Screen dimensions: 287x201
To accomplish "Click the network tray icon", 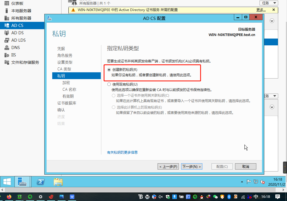I will coord(256,182).
